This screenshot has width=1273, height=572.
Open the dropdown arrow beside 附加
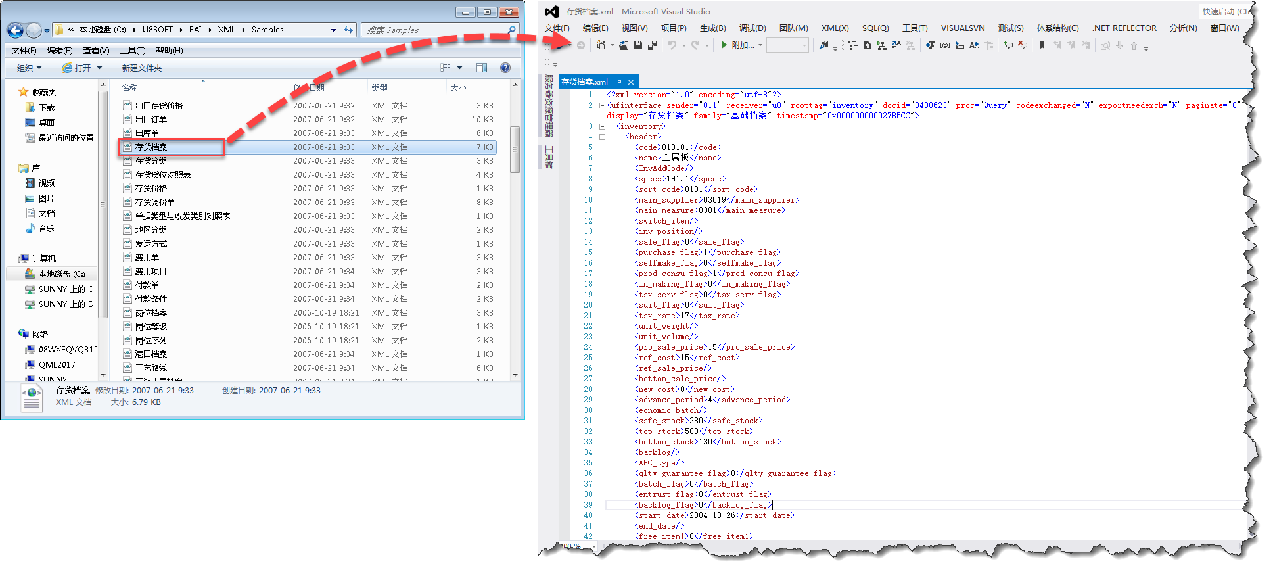[x=760, y=45]
